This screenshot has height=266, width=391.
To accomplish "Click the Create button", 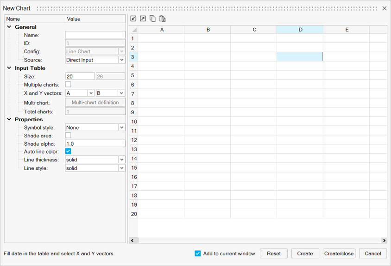I will [x=305, y=254].
